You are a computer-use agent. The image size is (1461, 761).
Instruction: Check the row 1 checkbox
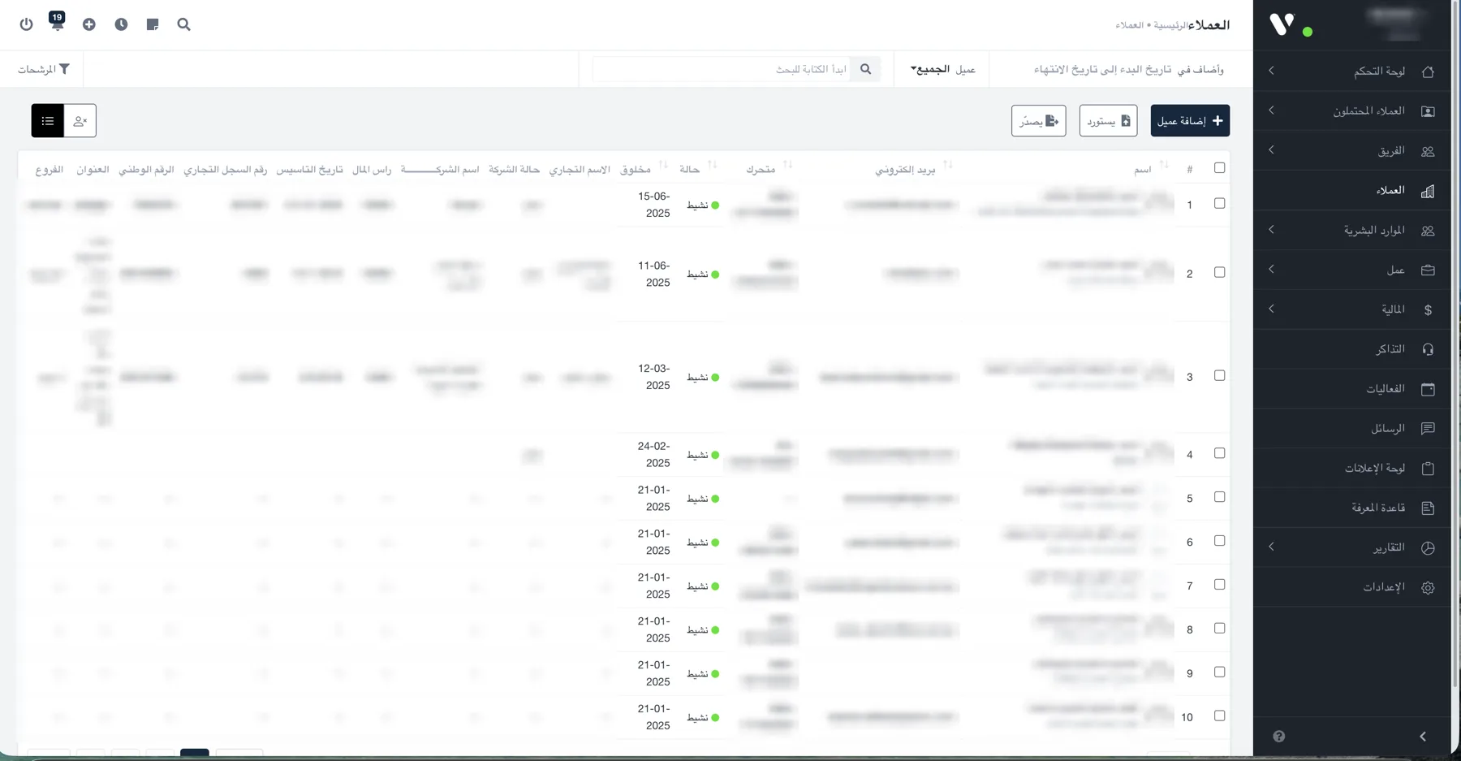coord(1219,204)
